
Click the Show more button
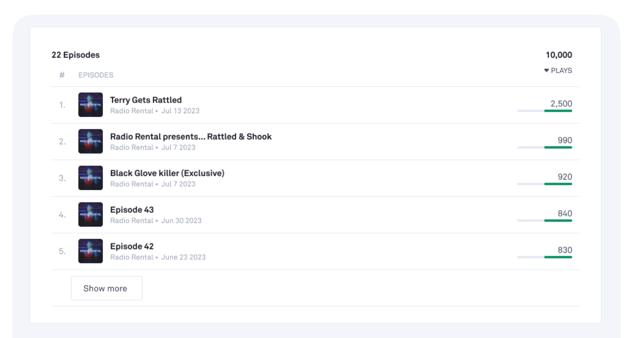coord(106,288)
